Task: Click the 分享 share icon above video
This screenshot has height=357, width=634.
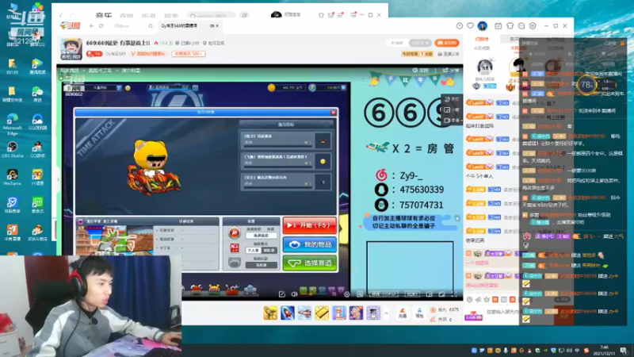Action: [450, 70]
